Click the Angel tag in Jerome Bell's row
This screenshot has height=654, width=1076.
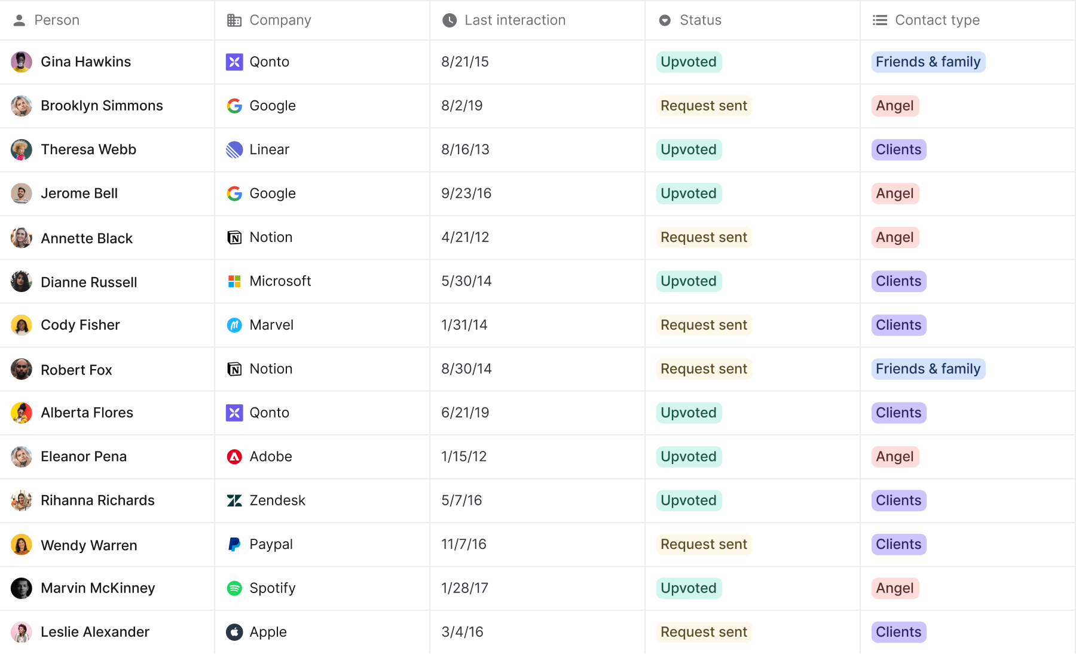pyautogui.click(x=894, y=194)
